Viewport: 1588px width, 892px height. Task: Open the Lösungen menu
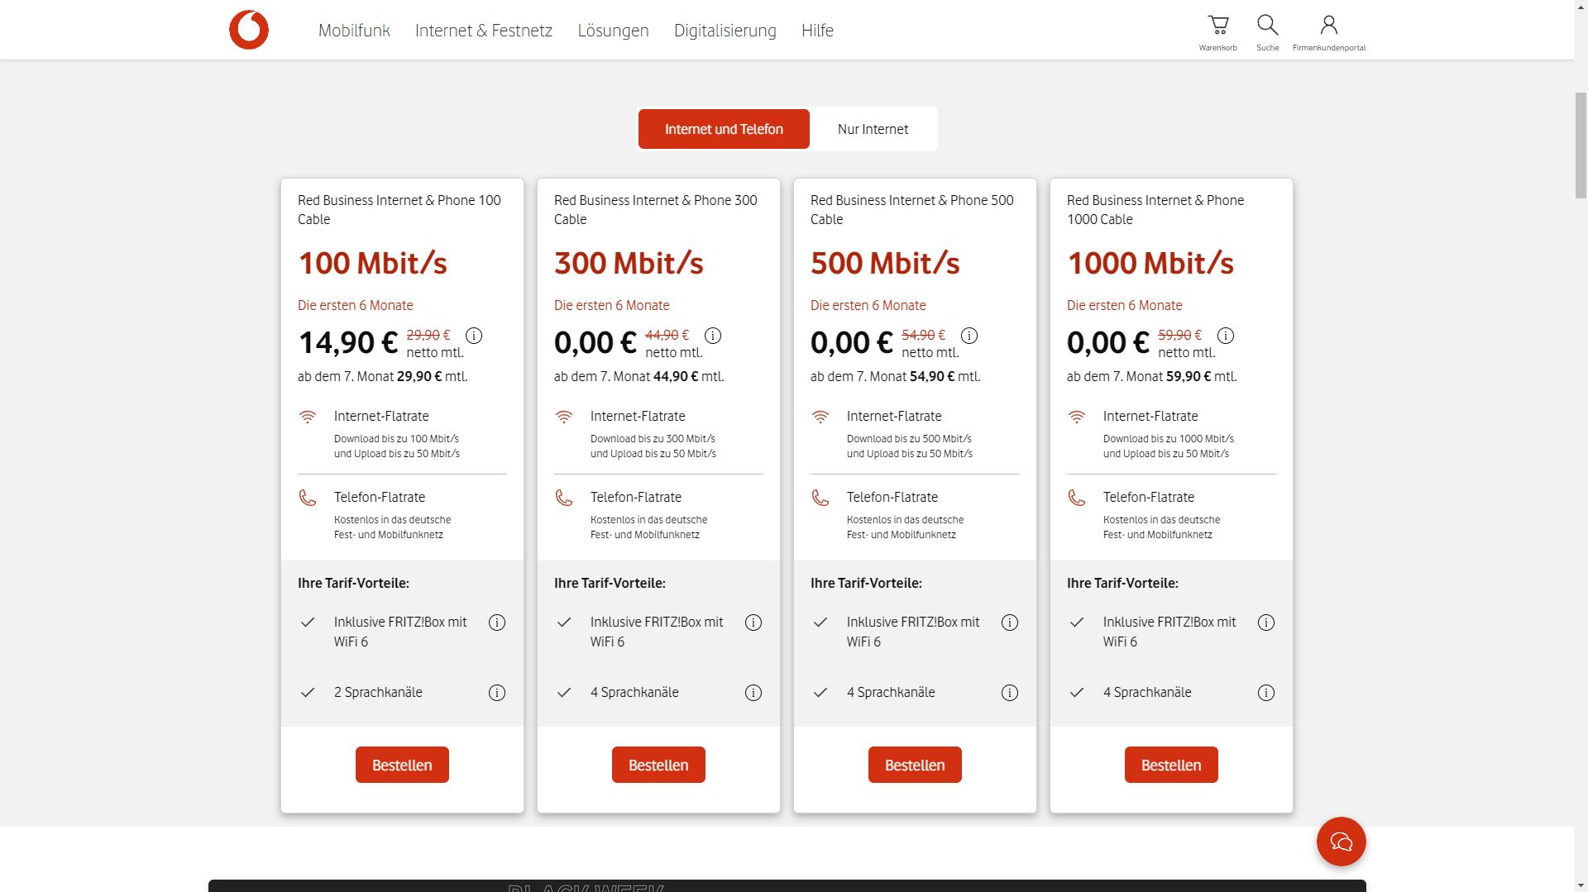point(613,31)
